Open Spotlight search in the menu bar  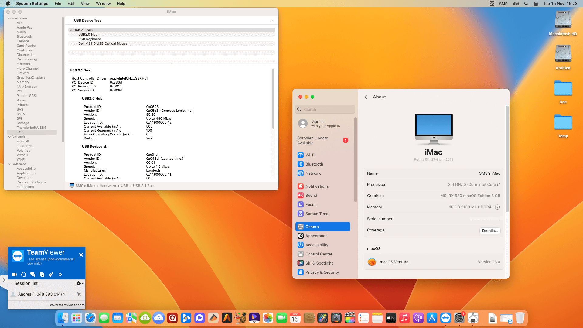pyautogui.click(x=526, y=4)
